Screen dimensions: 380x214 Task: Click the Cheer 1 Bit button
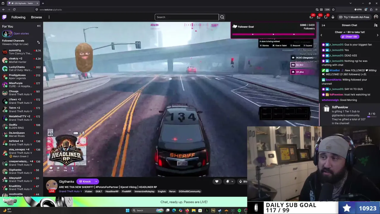coord(349,37)
